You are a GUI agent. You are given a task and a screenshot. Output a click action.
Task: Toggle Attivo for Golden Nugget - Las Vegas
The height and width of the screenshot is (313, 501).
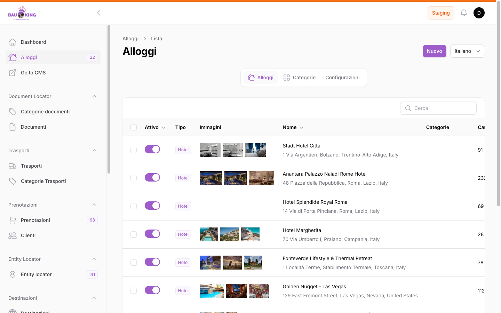click(x=152, y=290)
